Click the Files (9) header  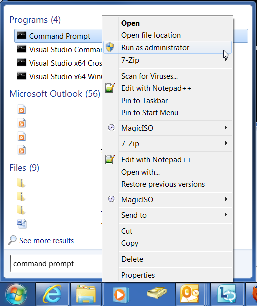[24, 168]
